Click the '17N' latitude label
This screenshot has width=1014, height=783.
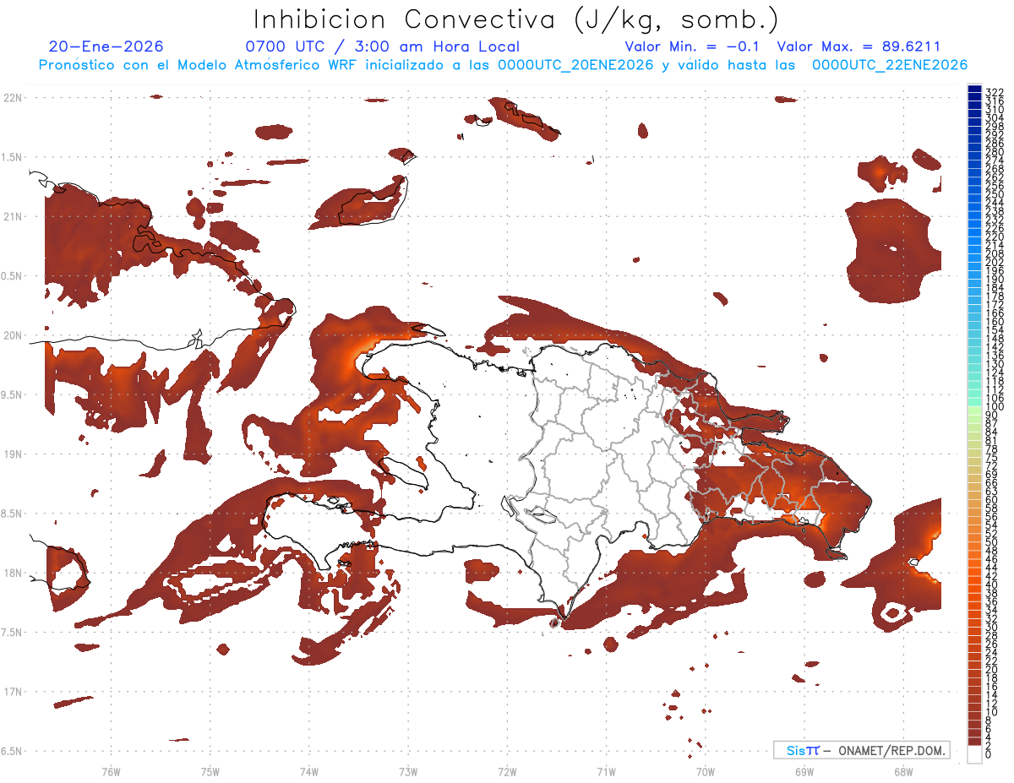pos(13,692)
